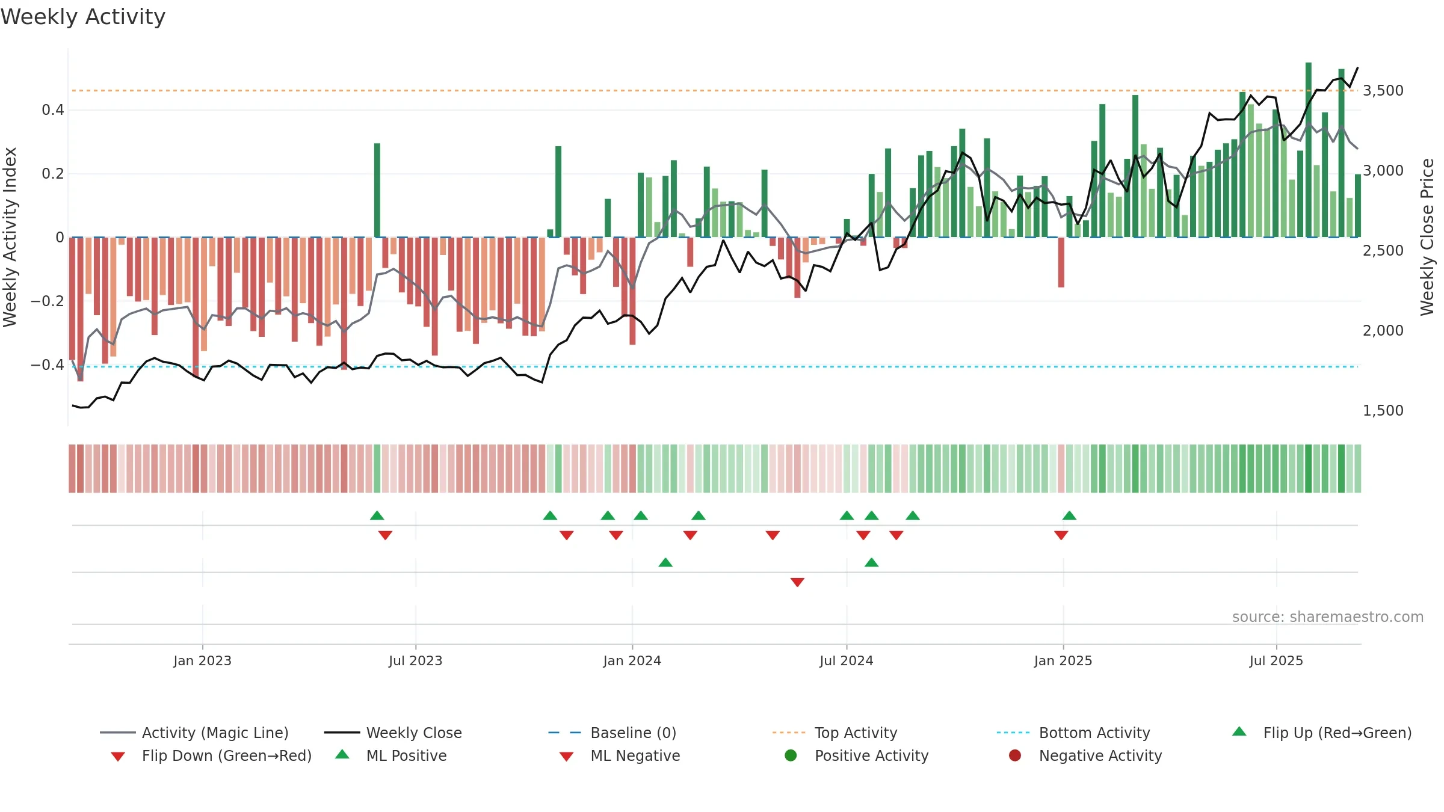Click the Flip Up (Red→Green) legend triangle
Image resolution: width=1444 pixels, height=812 pixels.
(1239, 731)
